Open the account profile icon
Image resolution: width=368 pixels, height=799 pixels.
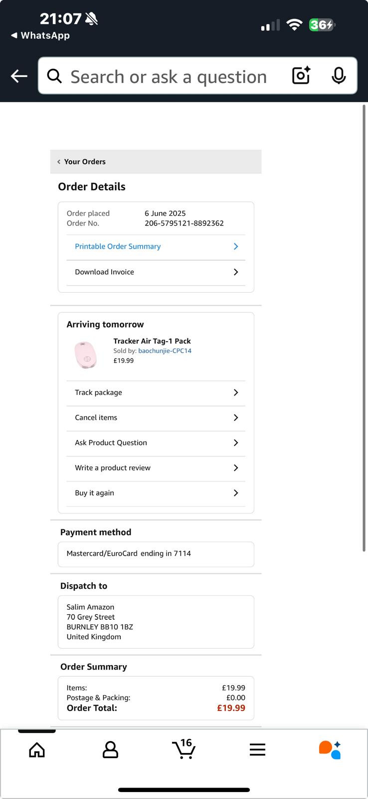[x=110, y=750]
